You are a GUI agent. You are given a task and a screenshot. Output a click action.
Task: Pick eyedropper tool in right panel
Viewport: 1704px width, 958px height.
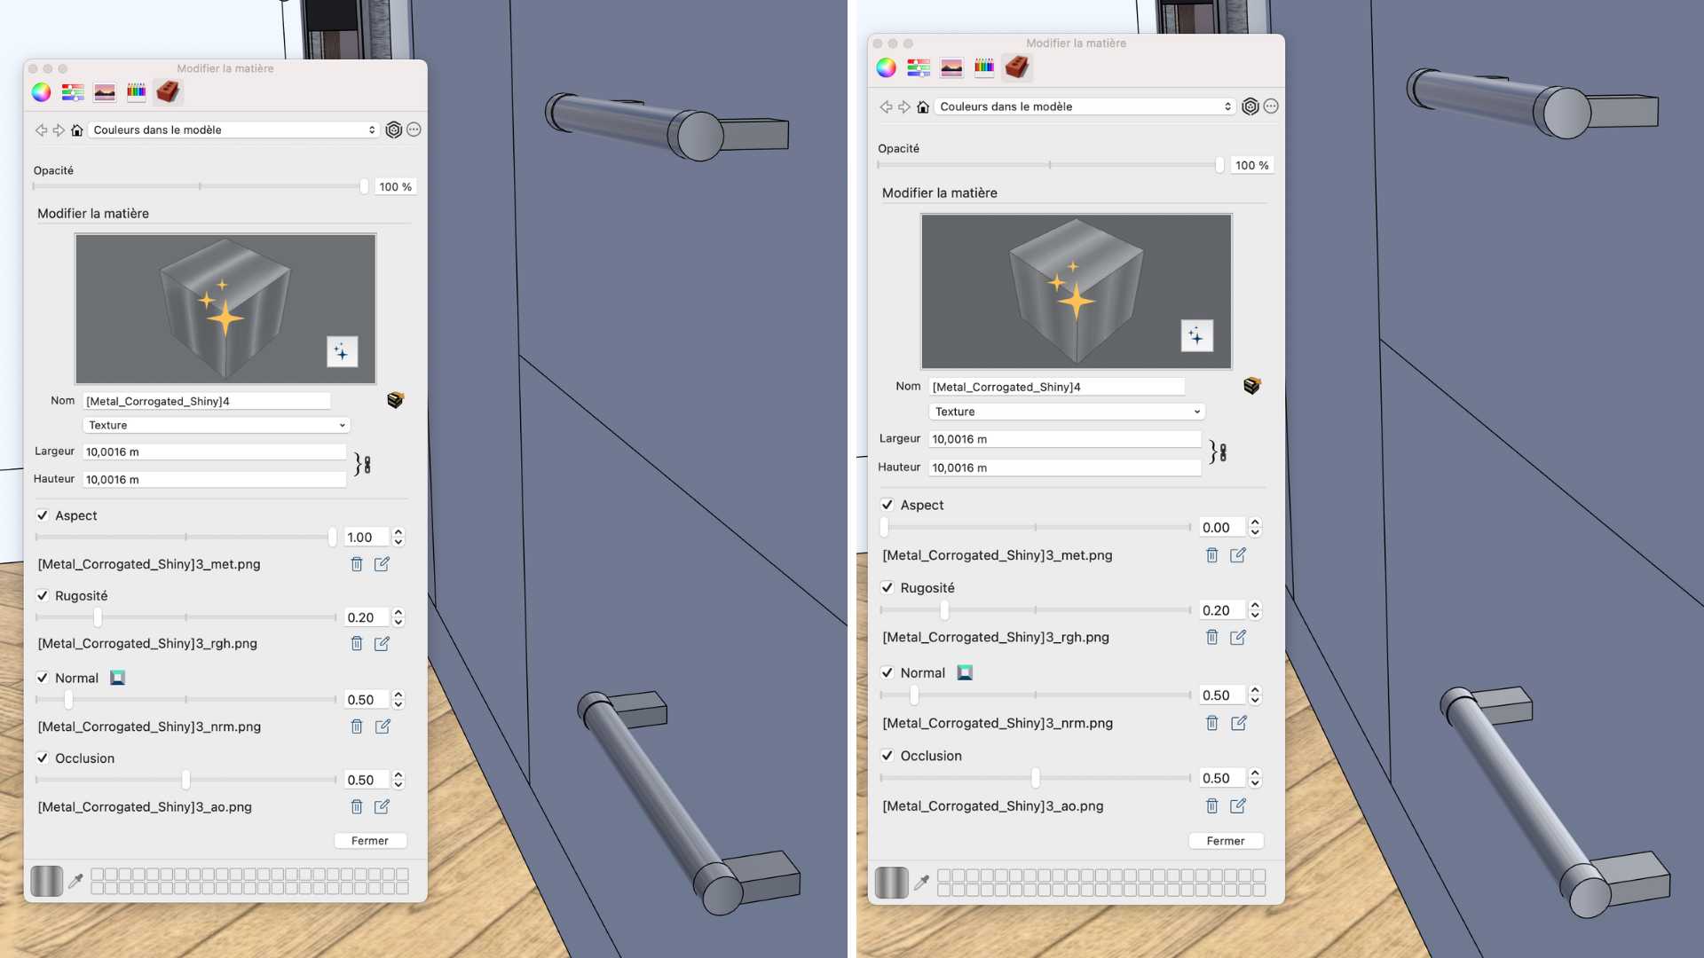click(921, 882)
